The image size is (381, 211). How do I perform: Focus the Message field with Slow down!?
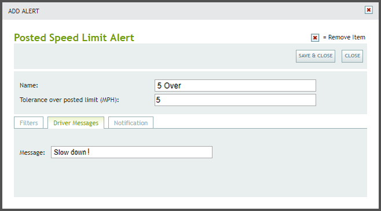(131, 152)
